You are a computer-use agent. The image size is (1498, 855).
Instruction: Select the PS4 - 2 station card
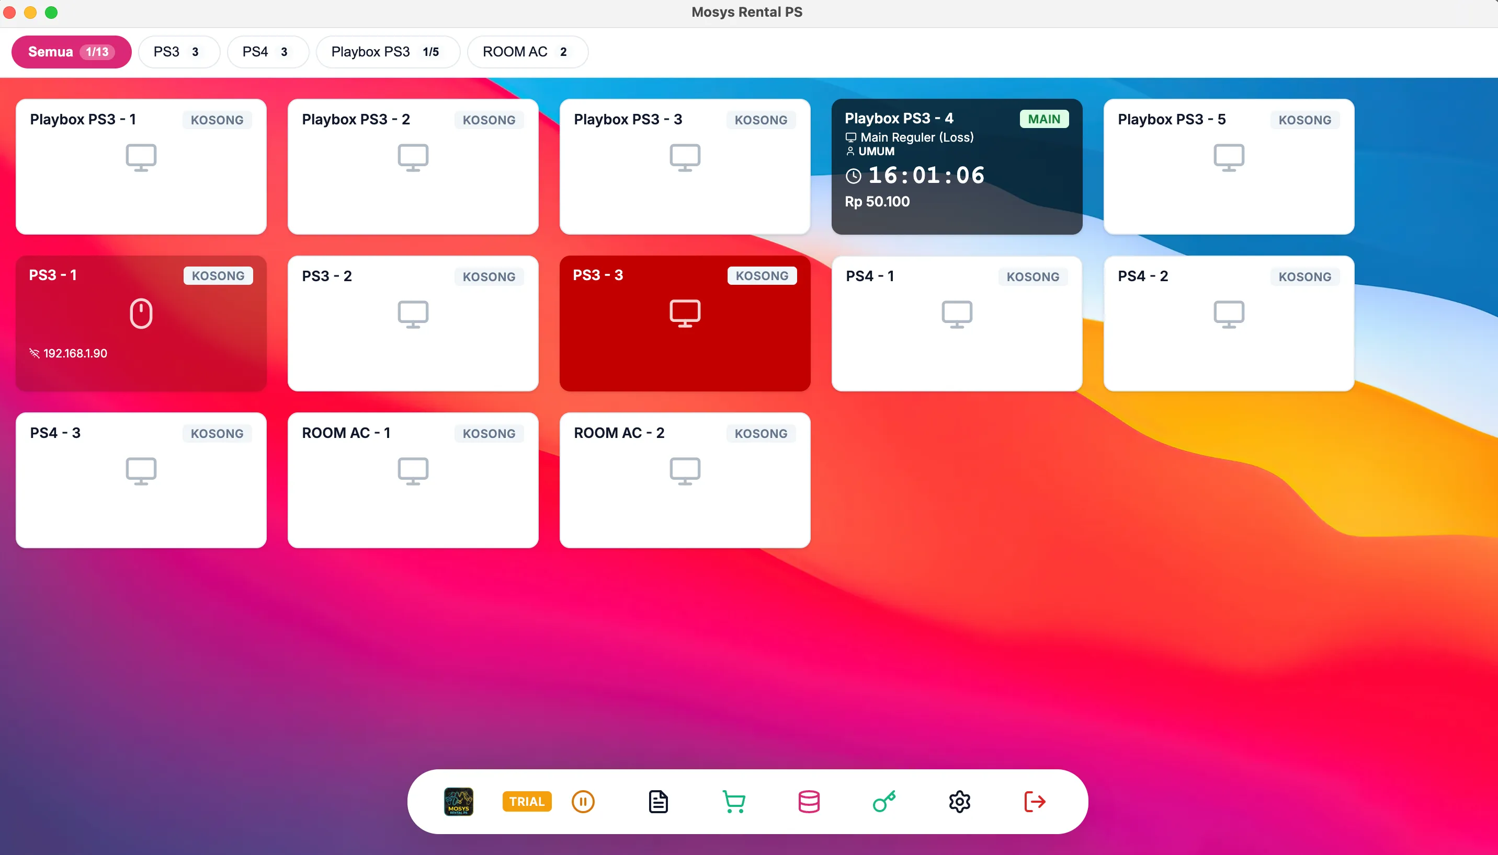click(1229, 323)
